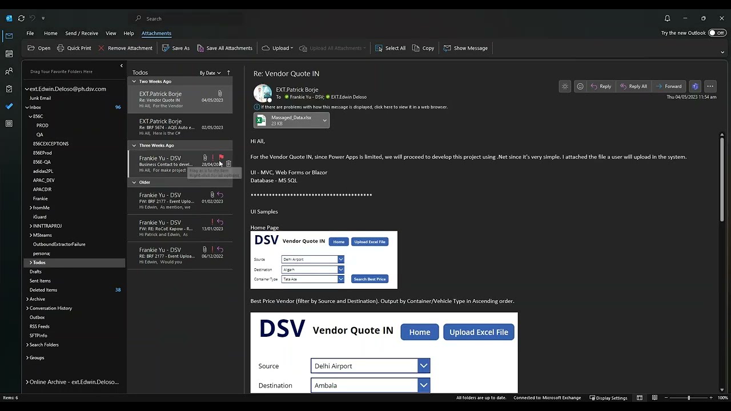Select the Attachments tab
The image size is (731, 411).
point(156,33)
